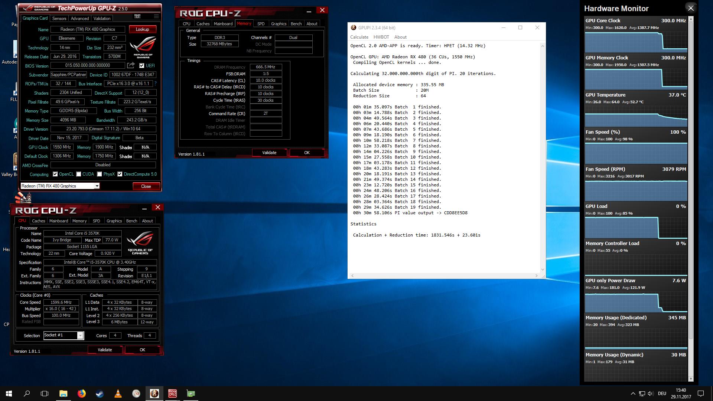Screen dimensions: 713x401
Task: Toggle the UEFI checkbox in GPU-Z
Action: 141,66
